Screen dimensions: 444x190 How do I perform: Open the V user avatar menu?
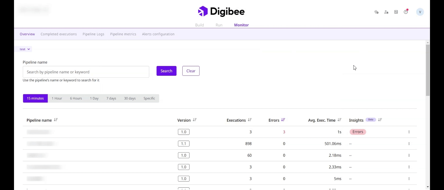(420, 12)
